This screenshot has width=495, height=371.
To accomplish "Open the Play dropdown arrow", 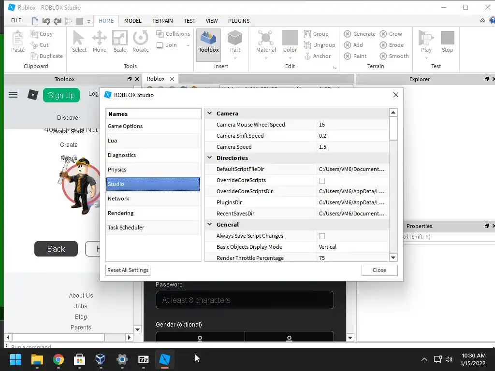I will point(426,58).
